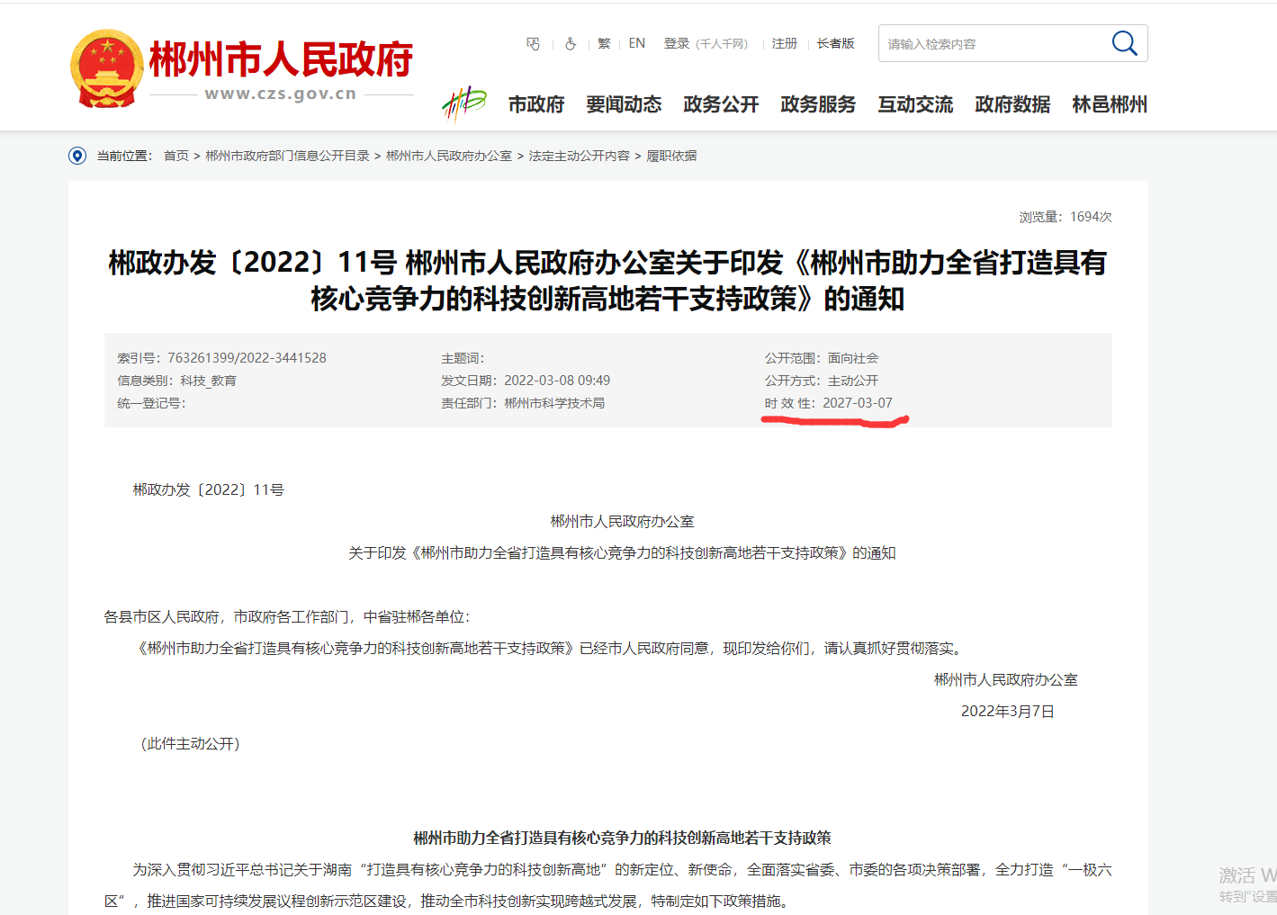The height and width of the screenshot is (915, 1277).
Task: Focus the 请输入检索内容 search field
Action: (990, 43)
